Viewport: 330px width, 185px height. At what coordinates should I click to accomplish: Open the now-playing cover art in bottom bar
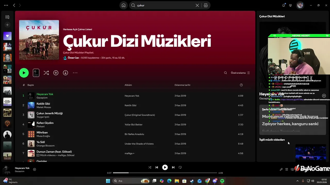(6, 170)
